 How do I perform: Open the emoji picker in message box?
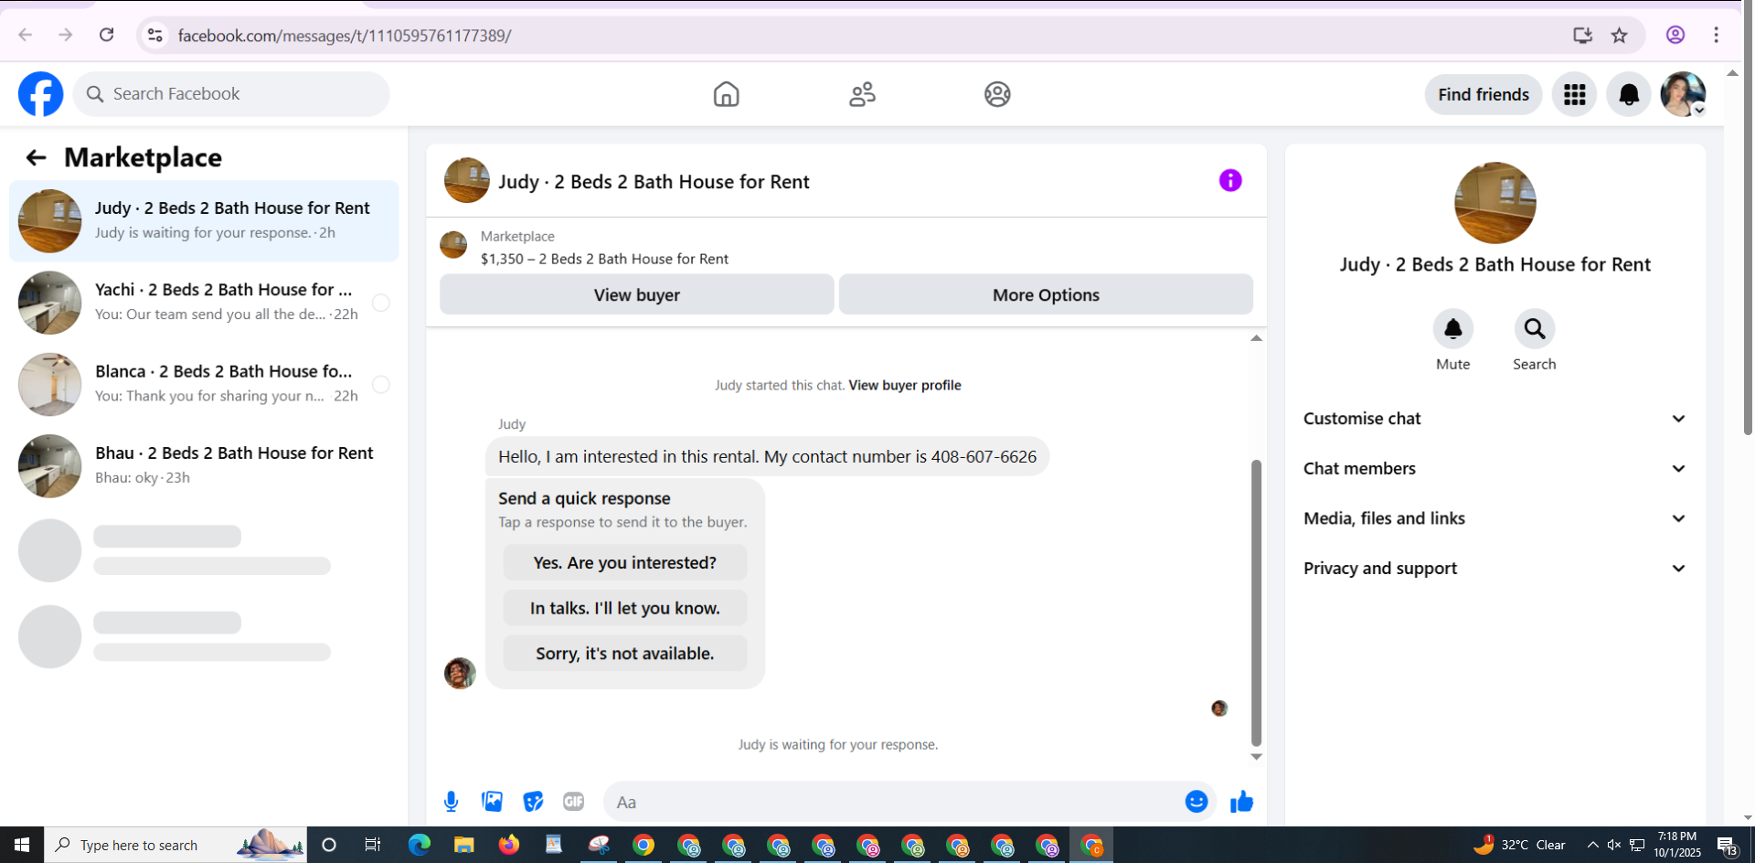click(1197, 802)
